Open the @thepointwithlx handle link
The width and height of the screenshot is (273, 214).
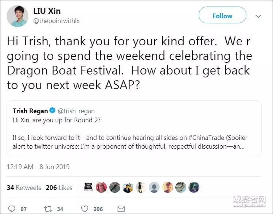[x=56, y=21]
